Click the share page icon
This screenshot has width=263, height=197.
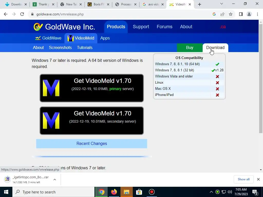222,14
